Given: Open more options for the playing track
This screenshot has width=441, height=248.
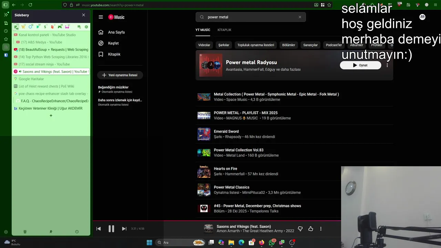Looking at the screenshot, I should click(x=321, y=229).
